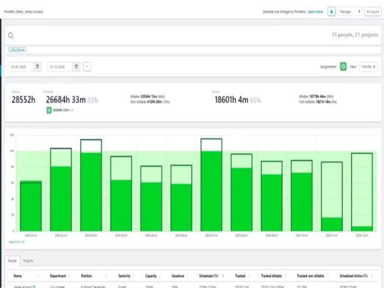Click the Logout button

point(373,12)
